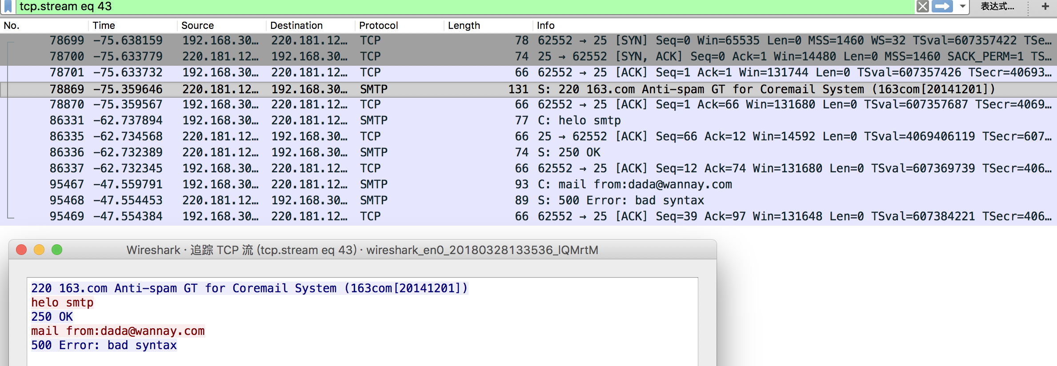Select packet 95469 row
The width and height of the screenshot is (1057, 366).
tap(528, 216)
